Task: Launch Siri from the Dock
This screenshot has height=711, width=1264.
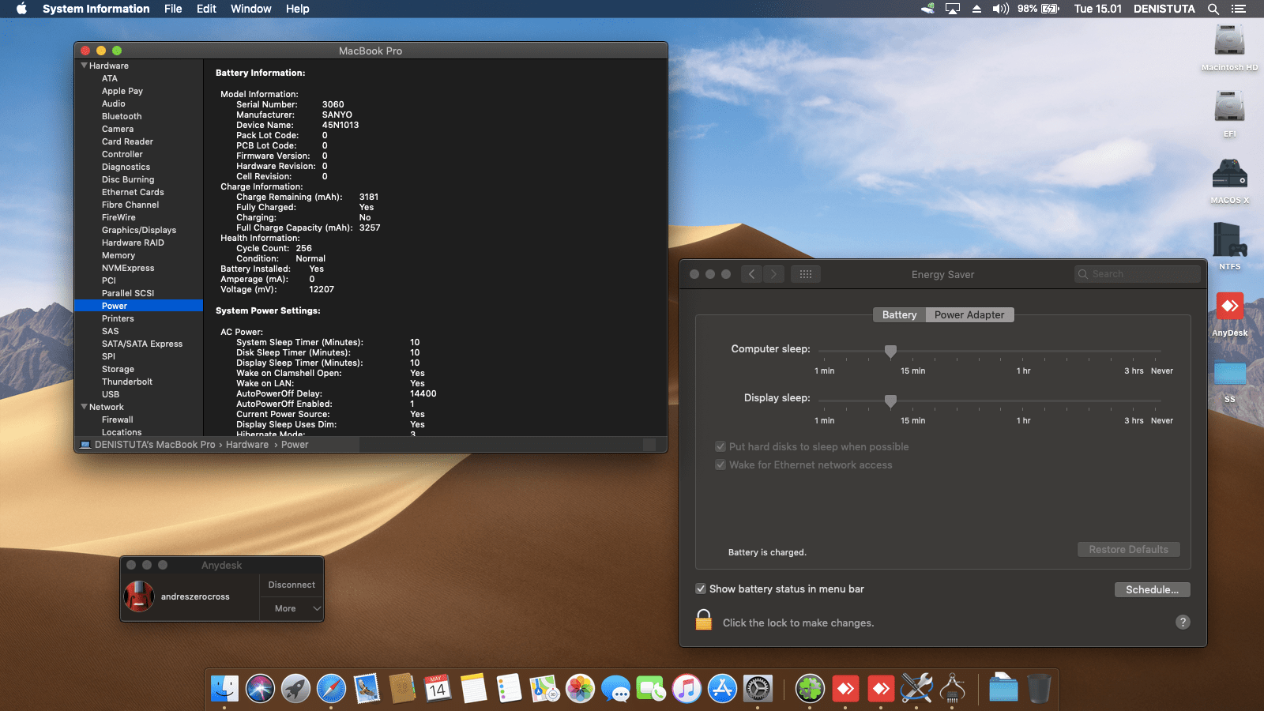Action: (x=260, y=689)
